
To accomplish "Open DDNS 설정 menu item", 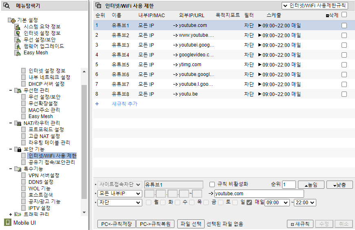I will point(41,182).
